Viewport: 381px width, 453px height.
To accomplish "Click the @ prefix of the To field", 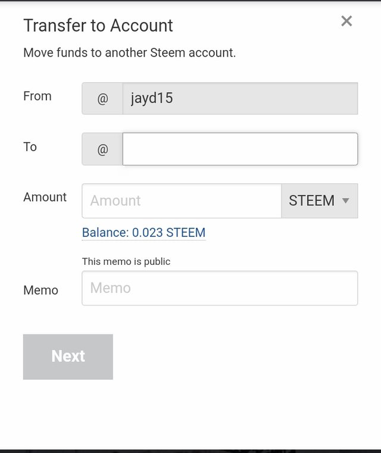I will pyautogui.click(x=102, y=149).
